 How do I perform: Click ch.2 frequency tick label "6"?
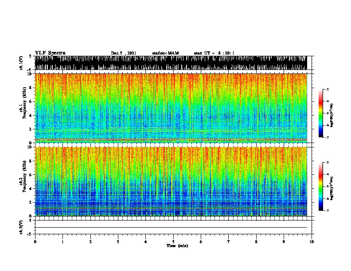click(31, 174)
